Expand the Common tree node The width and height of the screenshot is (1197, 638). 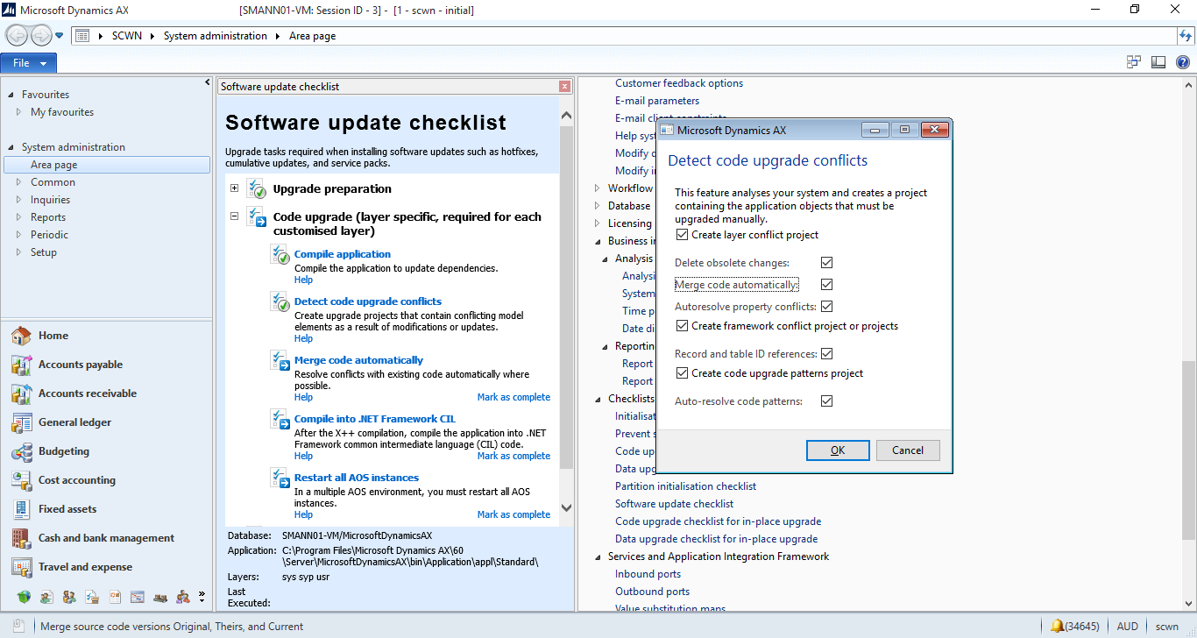point(19,182)
